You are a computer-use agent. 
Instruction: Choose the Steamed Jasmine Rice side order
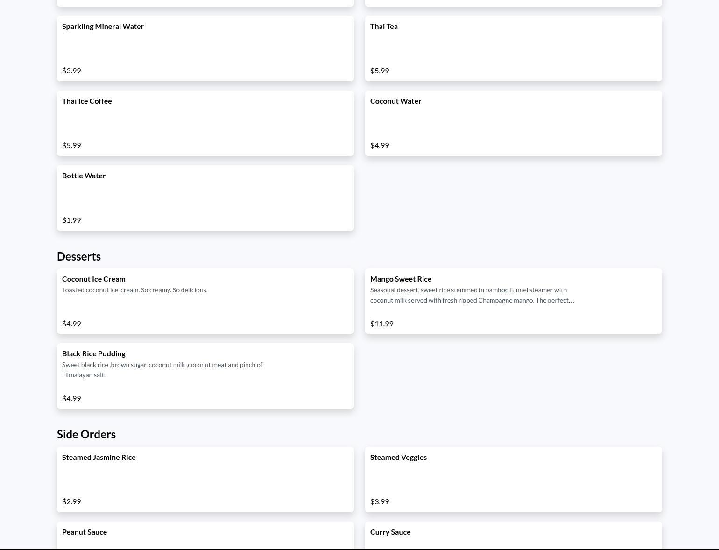click(205, 479)
